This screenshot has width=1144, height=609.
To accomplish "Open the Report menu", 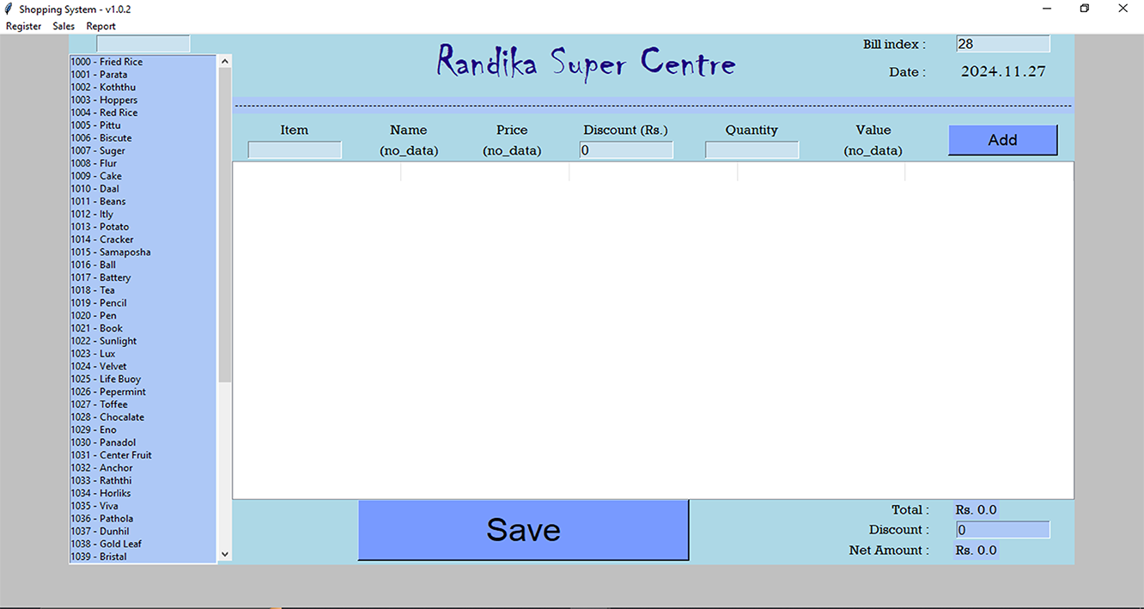I will (100, 27).
